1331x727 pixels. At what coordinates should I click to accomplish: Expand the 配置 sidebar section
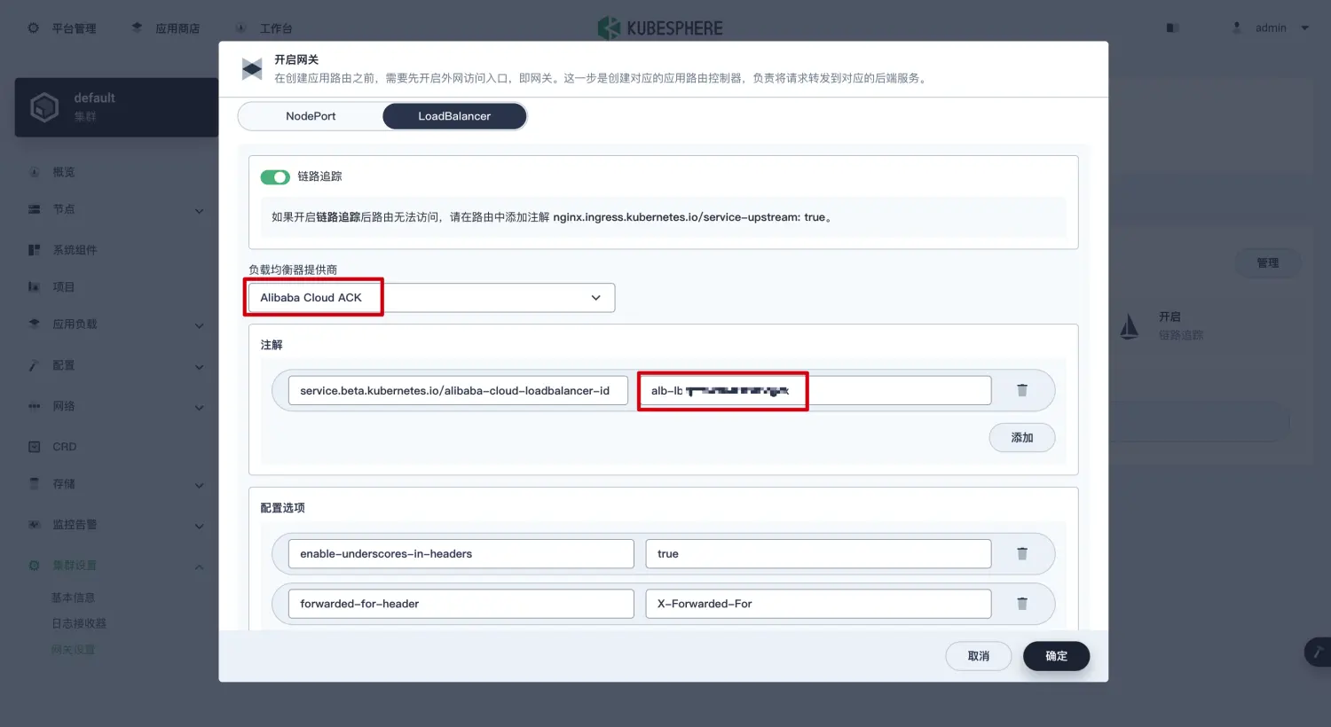116,365
